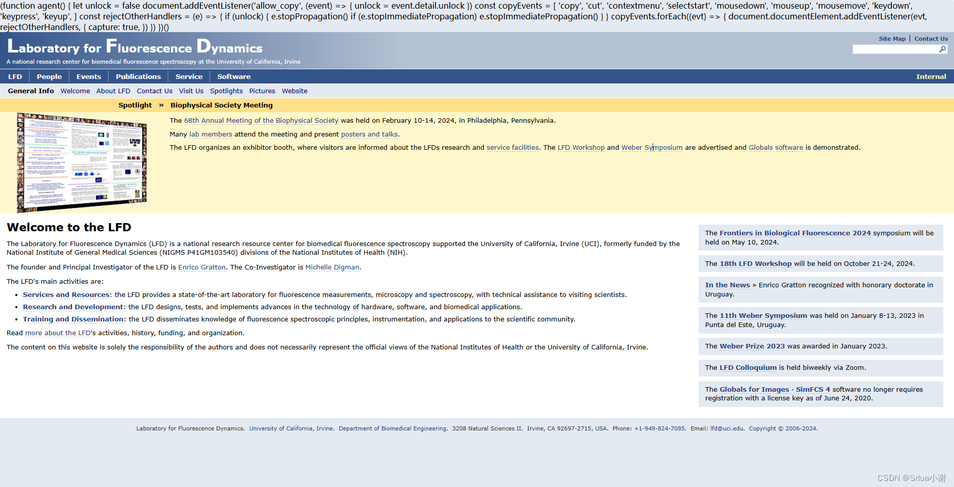Open the Software menu
The height and width of the screenshot is (487, 954).
click(x=234, y=76)
